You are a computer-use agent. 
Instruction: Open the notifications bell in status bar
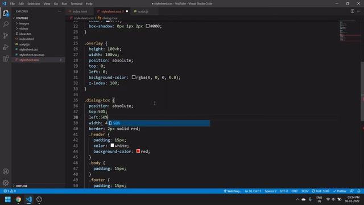[x=359, y=191]
